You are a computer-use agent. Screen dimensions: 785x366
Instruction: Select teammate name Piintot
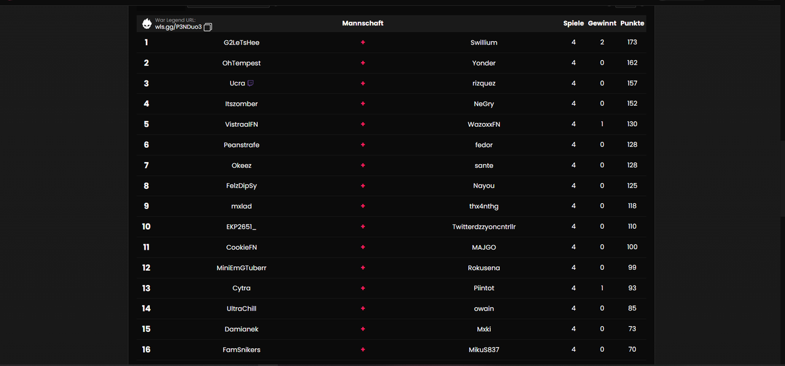[484, 288]
